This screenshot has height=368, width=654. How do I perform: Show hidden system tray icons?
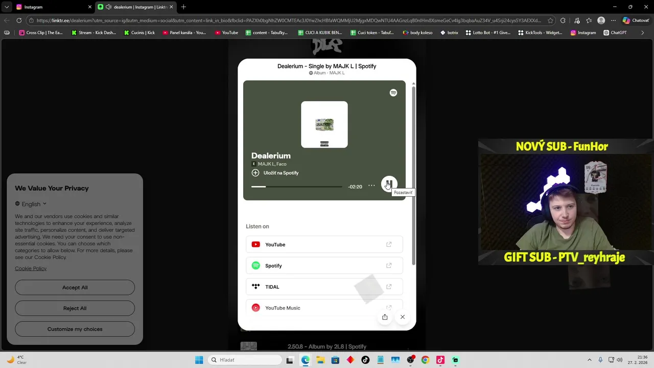[x=589, y=360]
